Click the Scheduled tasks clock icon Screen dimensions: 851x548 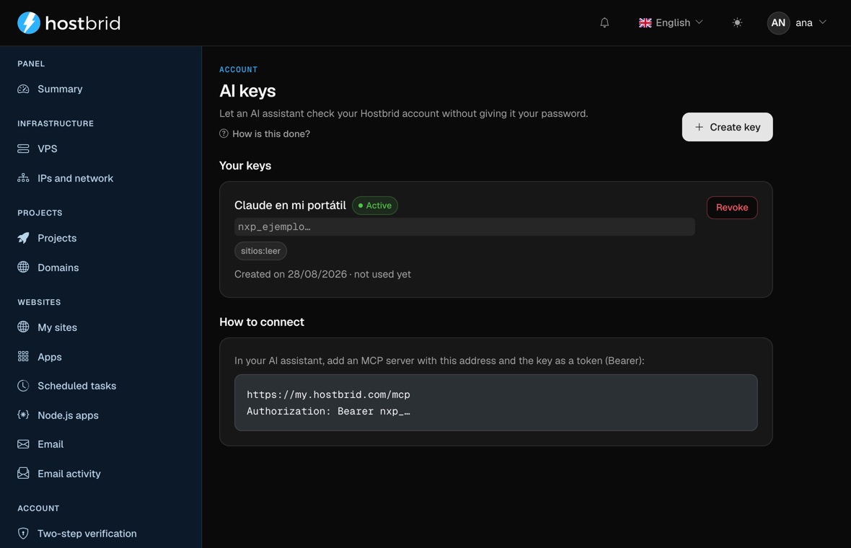(23, 386)
